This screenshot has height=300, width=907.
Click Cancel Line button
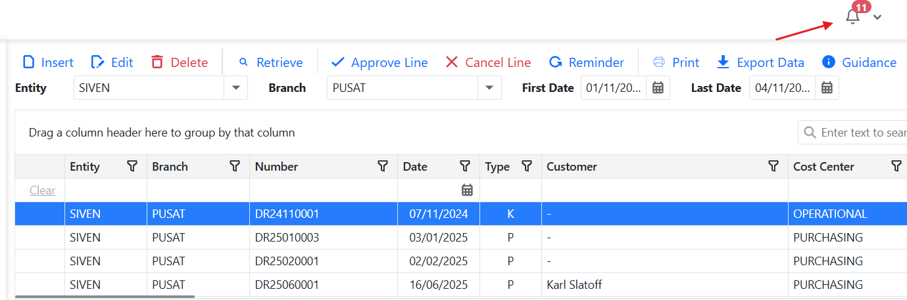(488, 62)
